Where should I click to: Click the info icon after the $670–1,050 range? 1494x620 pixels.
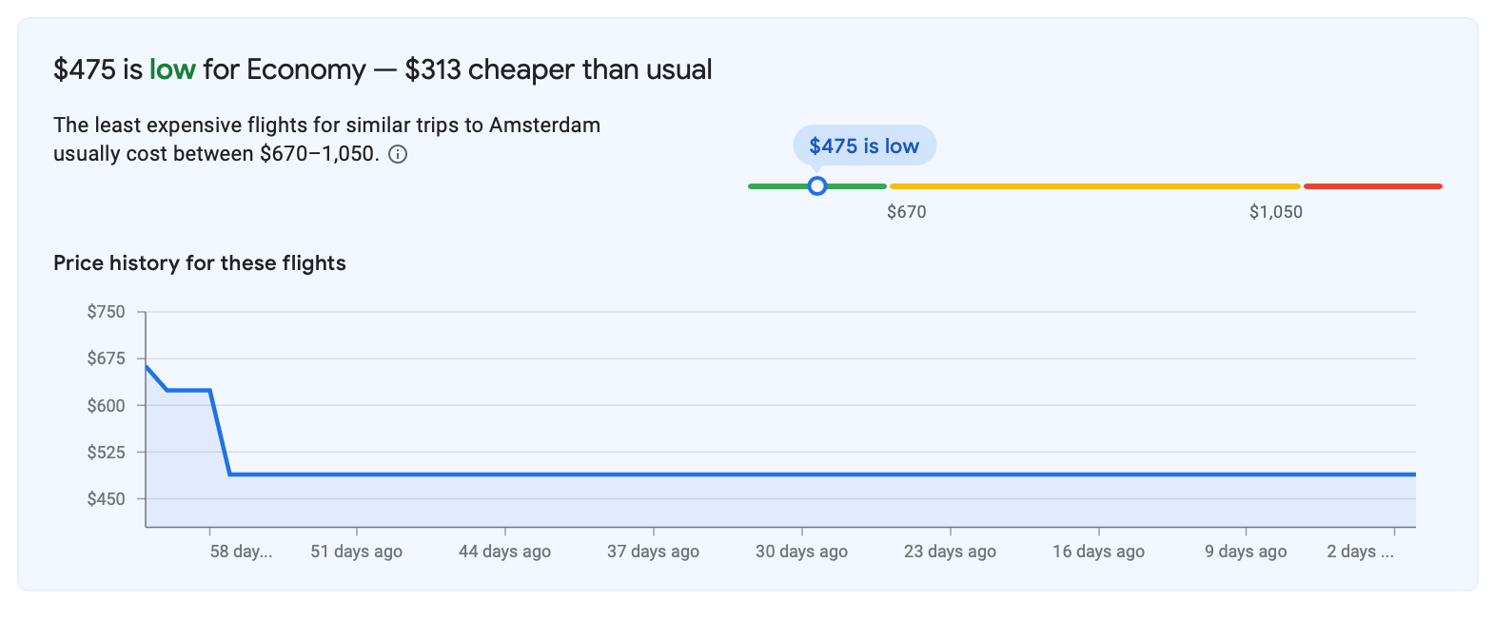[398, 154]
